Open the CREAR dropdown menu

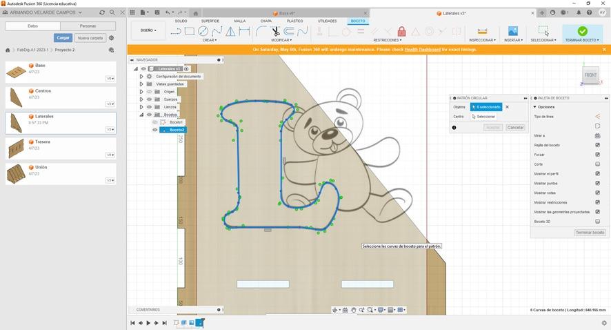[x=210, y=40]
